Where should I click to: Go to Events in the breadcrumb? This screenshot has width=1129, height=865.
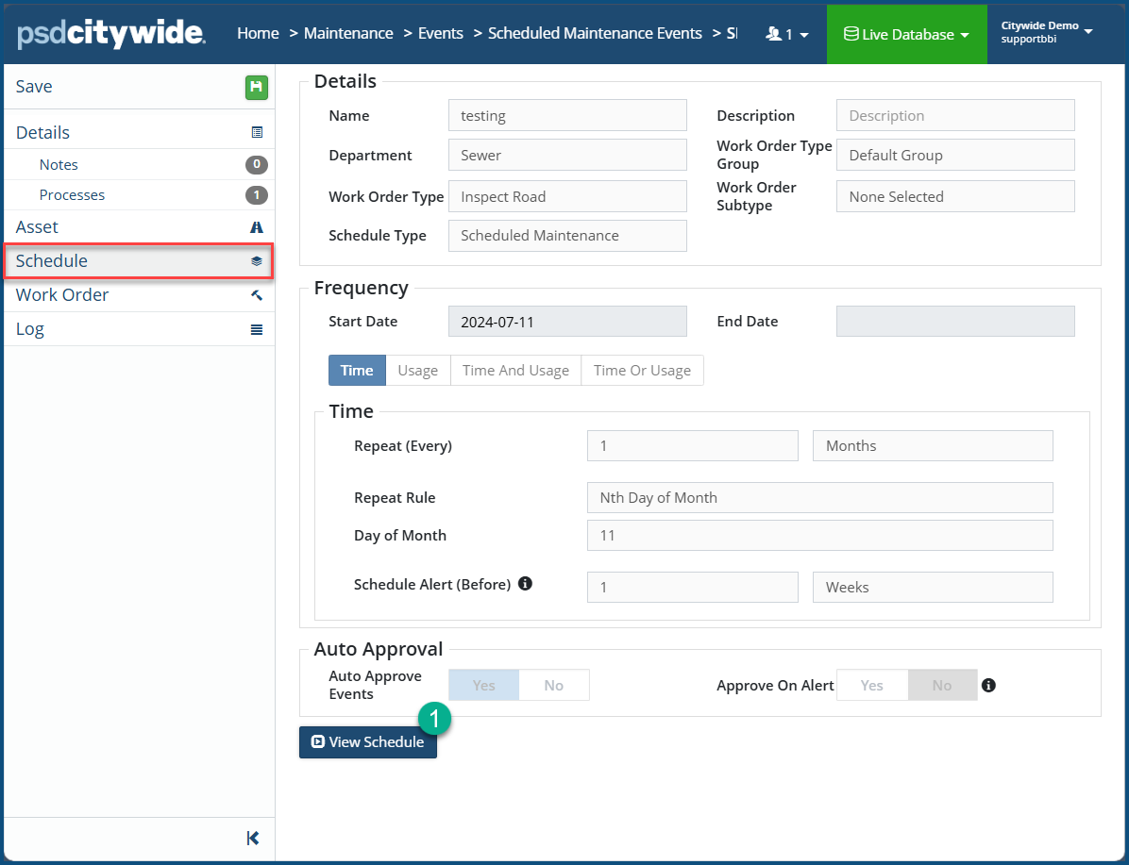[441, 33]
